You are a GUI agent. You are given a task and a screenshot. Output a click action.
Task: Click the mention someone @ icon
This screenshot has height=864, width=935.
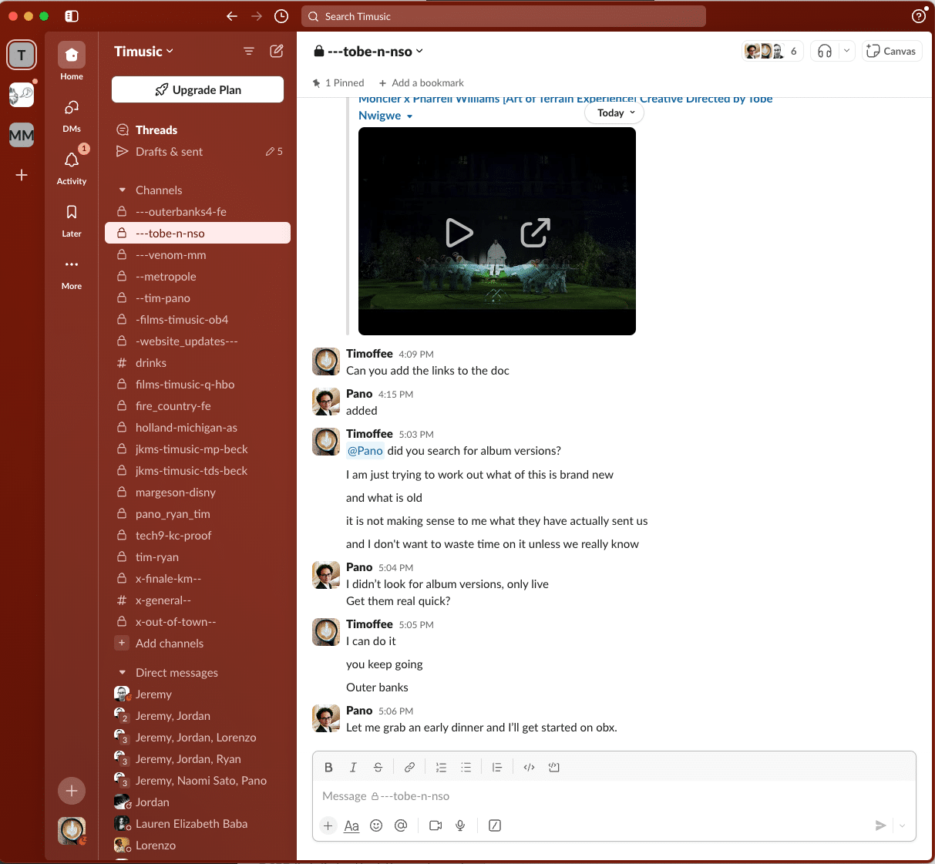401,825
